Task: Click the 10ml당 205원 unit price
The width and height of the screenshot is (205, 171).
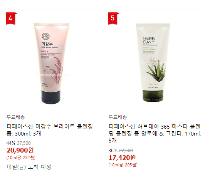Action: (123, 165)
